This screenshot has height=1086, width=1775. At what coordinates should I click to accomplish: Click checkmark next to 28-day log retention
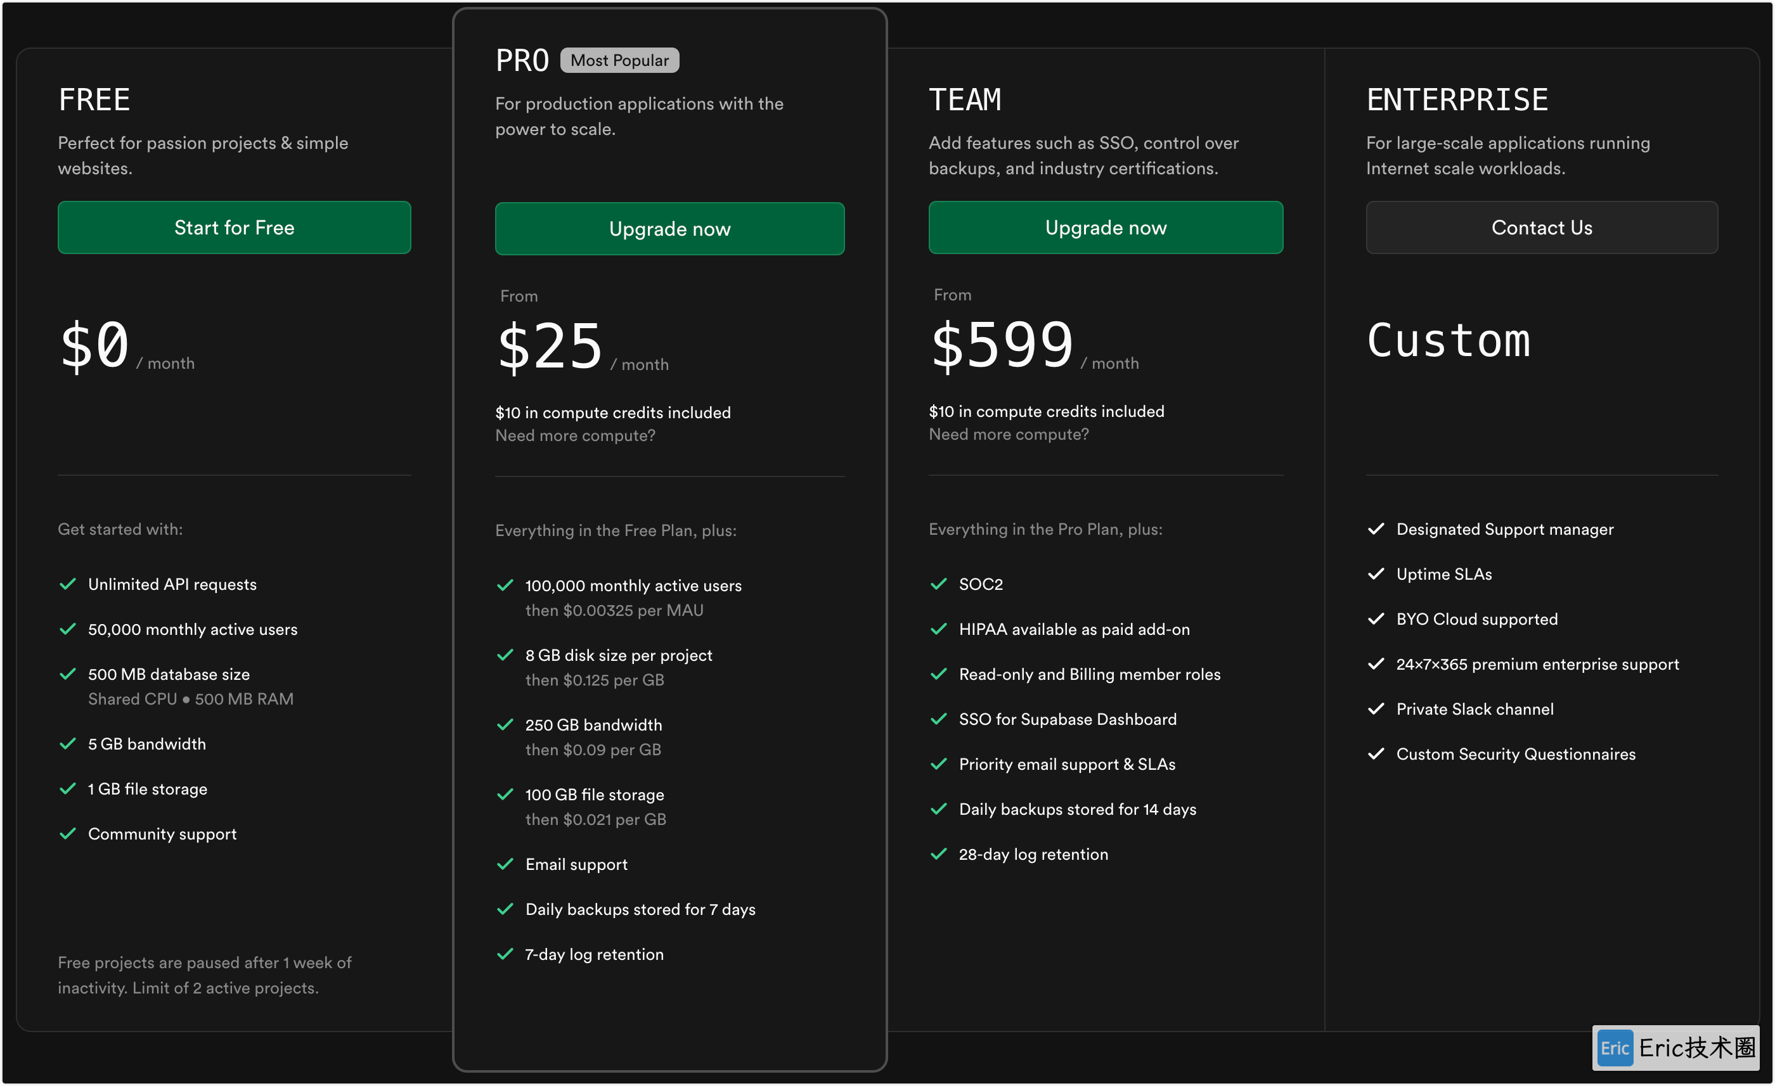click(x=939, y=854)
